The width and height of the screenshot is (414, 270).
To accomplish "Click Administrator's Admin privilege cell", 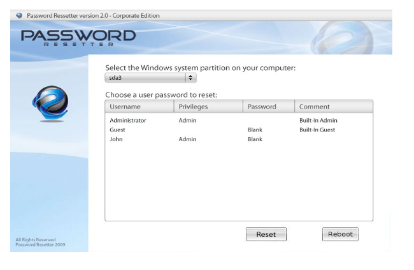I will point(187,121).
